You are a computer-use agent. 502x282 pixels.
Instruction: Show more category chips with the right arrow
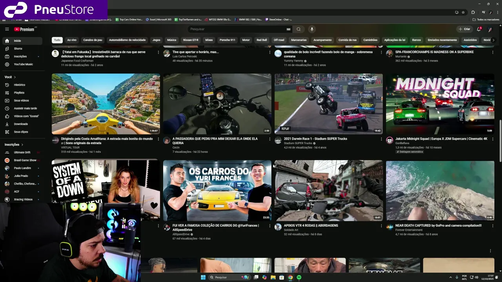[x=493, y=40]
